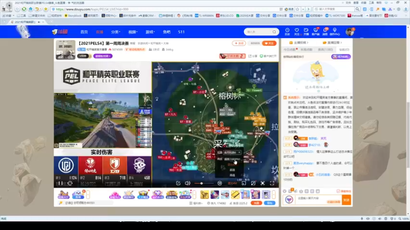
Task: Open 鱼吧 in Douyu navigation
Action: [167, 32]
